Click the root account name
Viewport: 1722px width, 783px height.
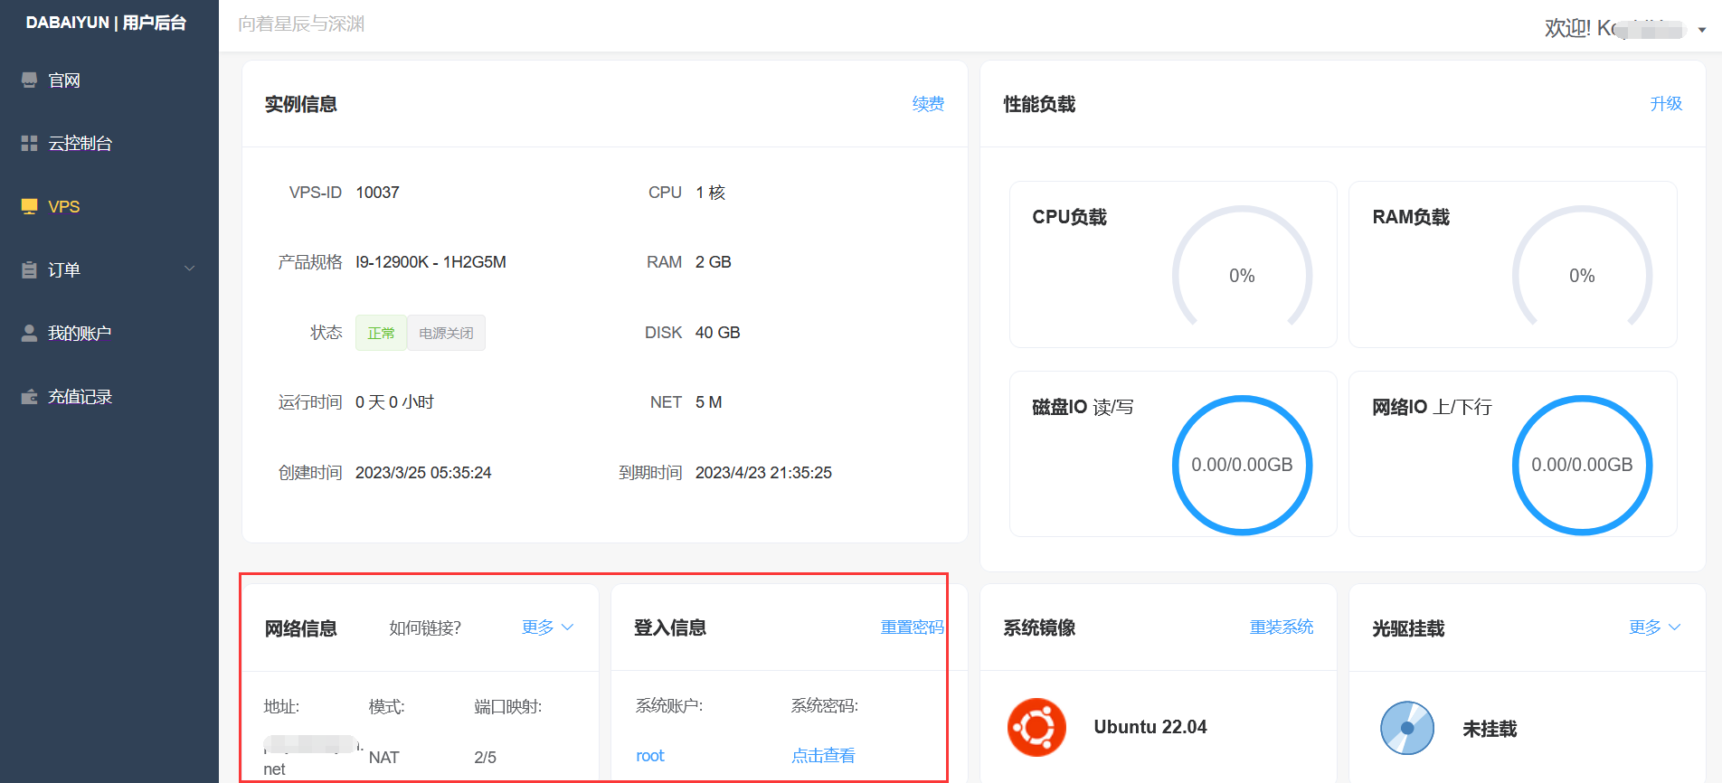650,756
